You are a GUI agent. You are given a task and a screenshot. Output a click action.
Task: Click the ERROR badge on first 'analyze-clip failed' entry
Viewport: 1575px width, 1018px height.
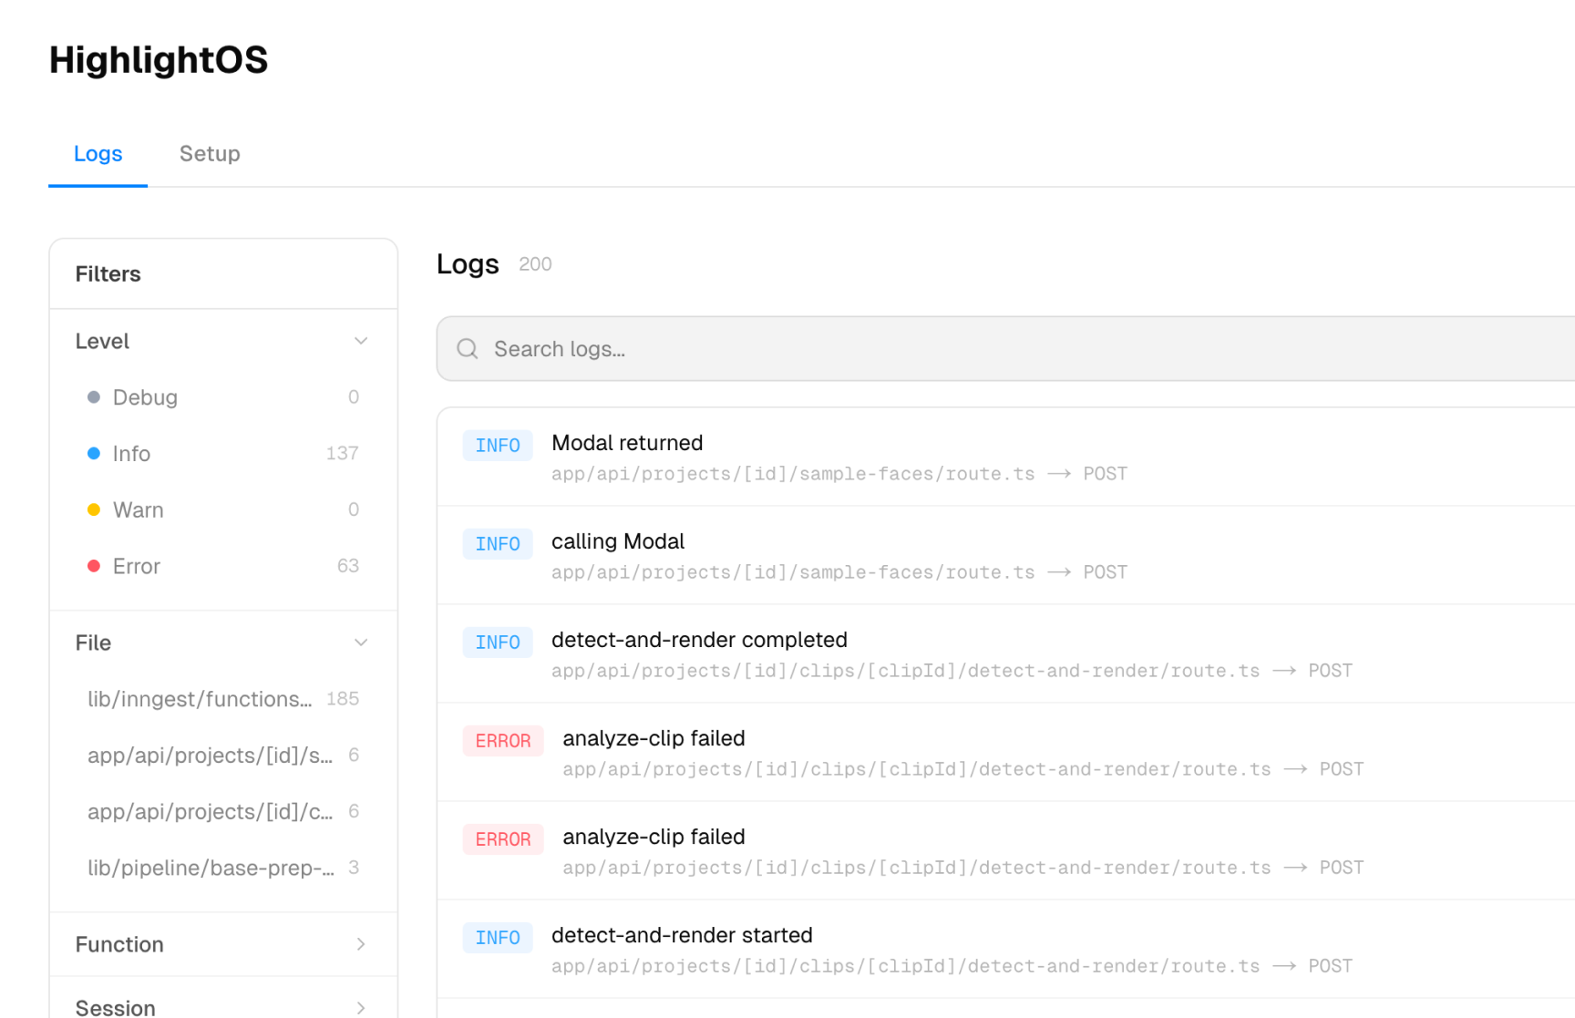[x=502, y=740]
